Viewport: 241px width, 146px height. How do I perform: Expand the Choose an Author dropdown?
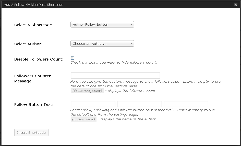102,43
